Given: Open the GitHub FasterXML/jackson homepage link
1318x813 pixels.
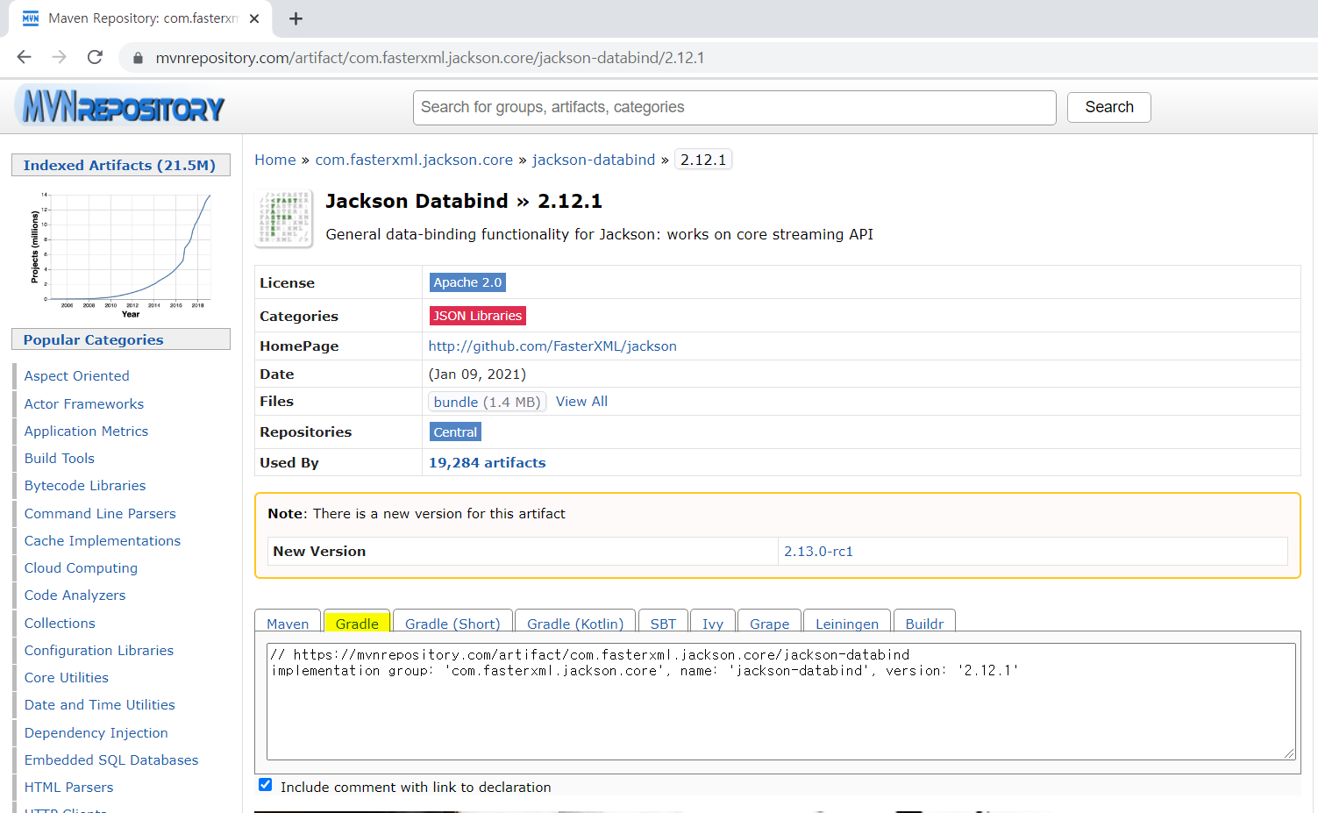Looking at the screenshot, I should coord(552,346).
